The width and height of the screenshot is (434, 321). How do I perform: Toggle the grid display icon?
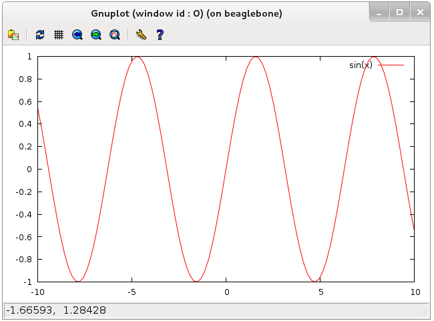pyautogui.click(x=59, y=35)
